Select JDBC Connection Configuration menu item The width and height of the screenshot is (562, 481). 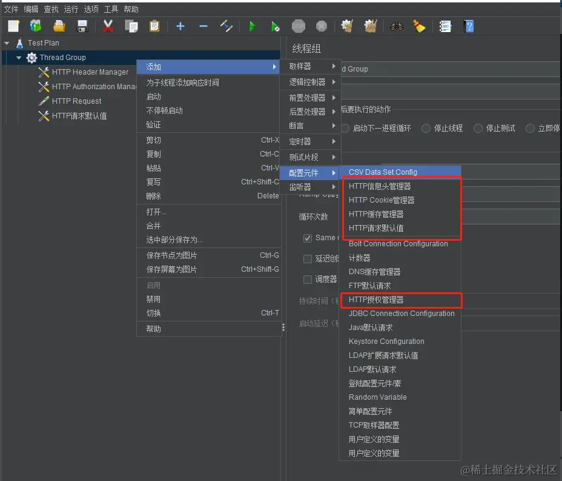400,314
